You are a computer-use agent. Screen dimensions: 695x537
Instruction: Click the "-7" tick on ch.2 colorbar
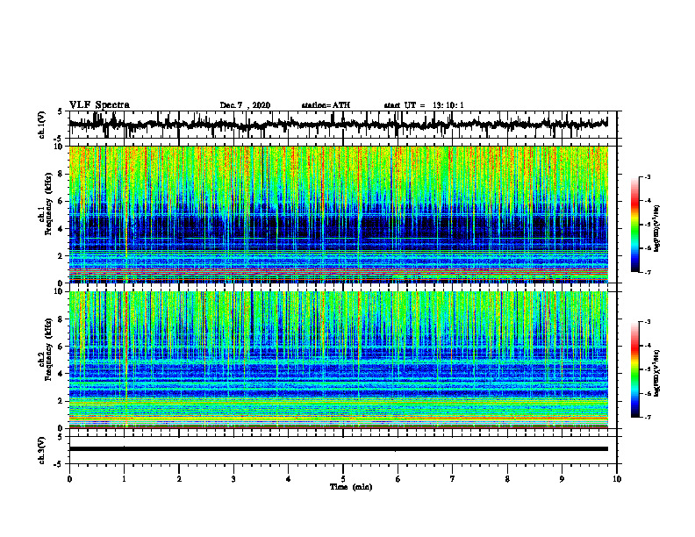(648, 418)
